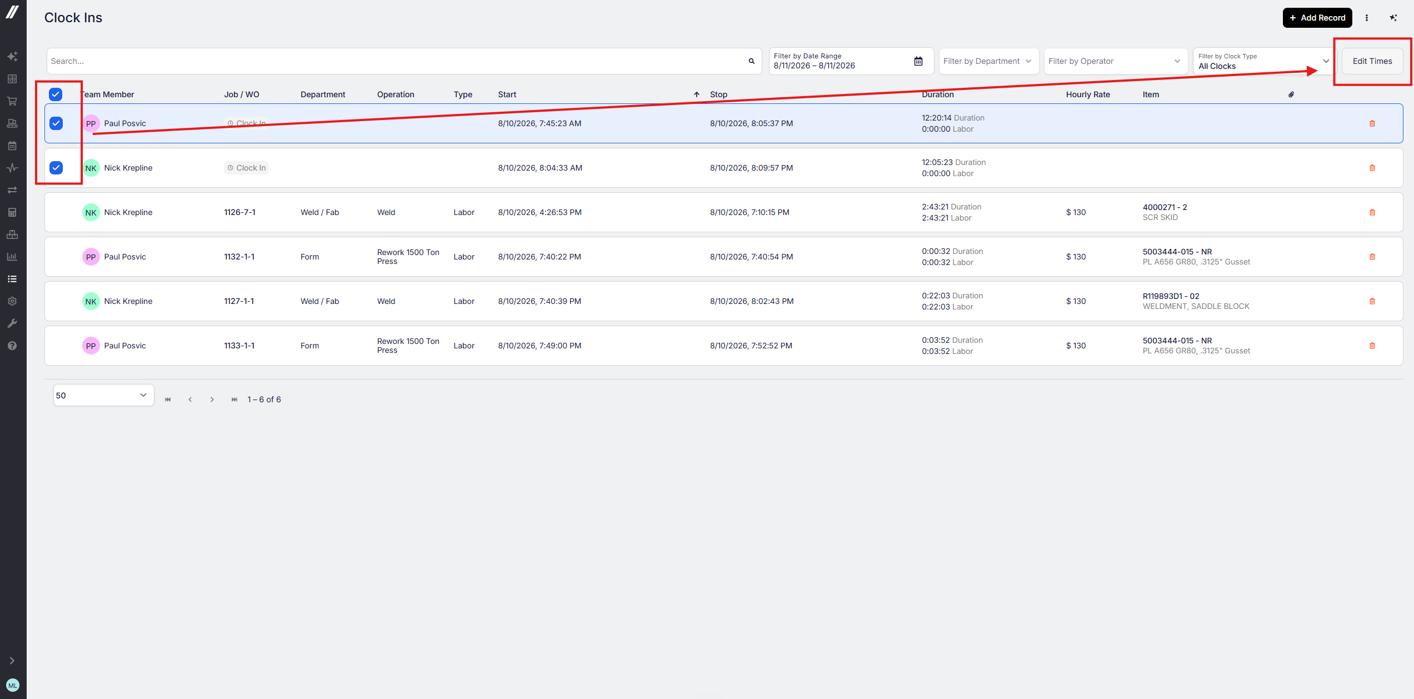The image size is (1414, 699).
Task: Click the sparkles assistant icon at top right
Action: tap(1393, 18)
